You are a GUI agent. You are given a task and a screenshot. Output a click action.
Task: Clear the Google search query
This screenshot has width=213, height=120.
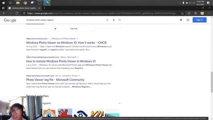107,20
